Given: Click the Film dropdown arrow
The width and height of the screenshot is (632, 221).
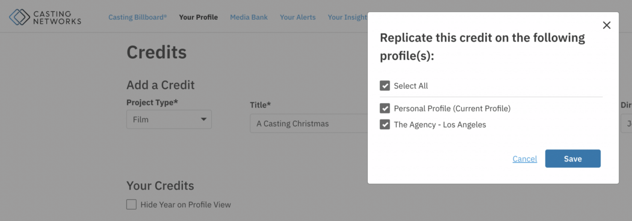Looking at the screenshot, I should click(203, 120).
